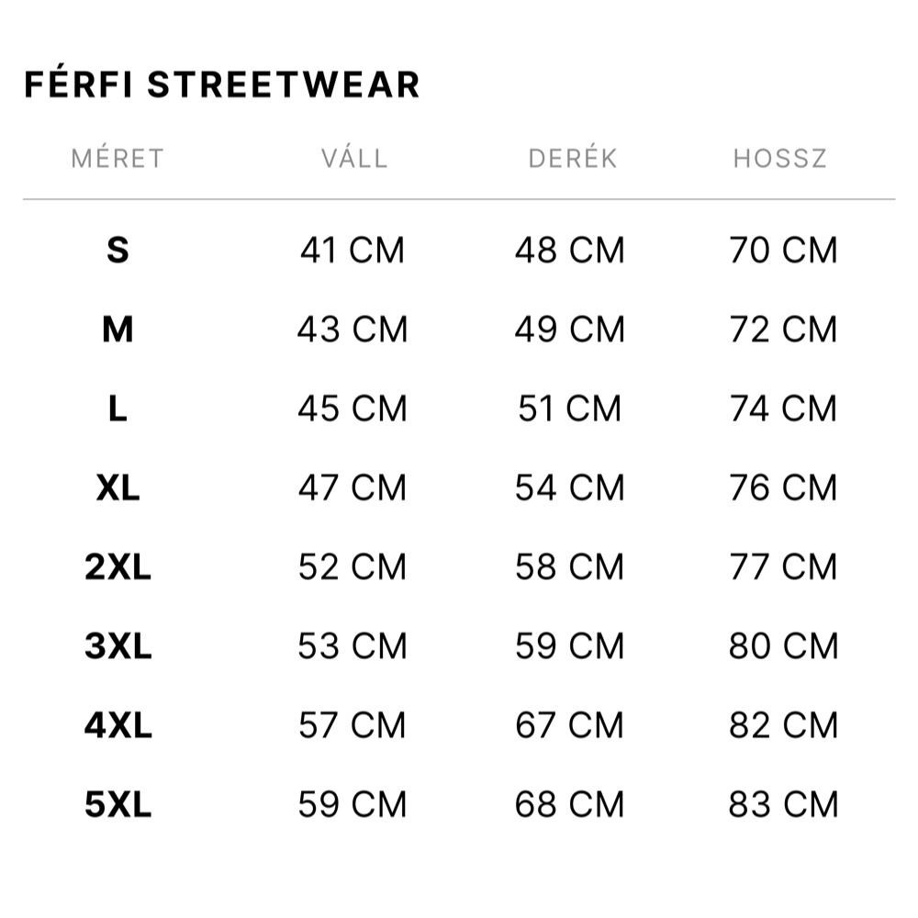Screen dimensions: 918x918
Task: Click the 80 CM length value
Action: (783, 645)
